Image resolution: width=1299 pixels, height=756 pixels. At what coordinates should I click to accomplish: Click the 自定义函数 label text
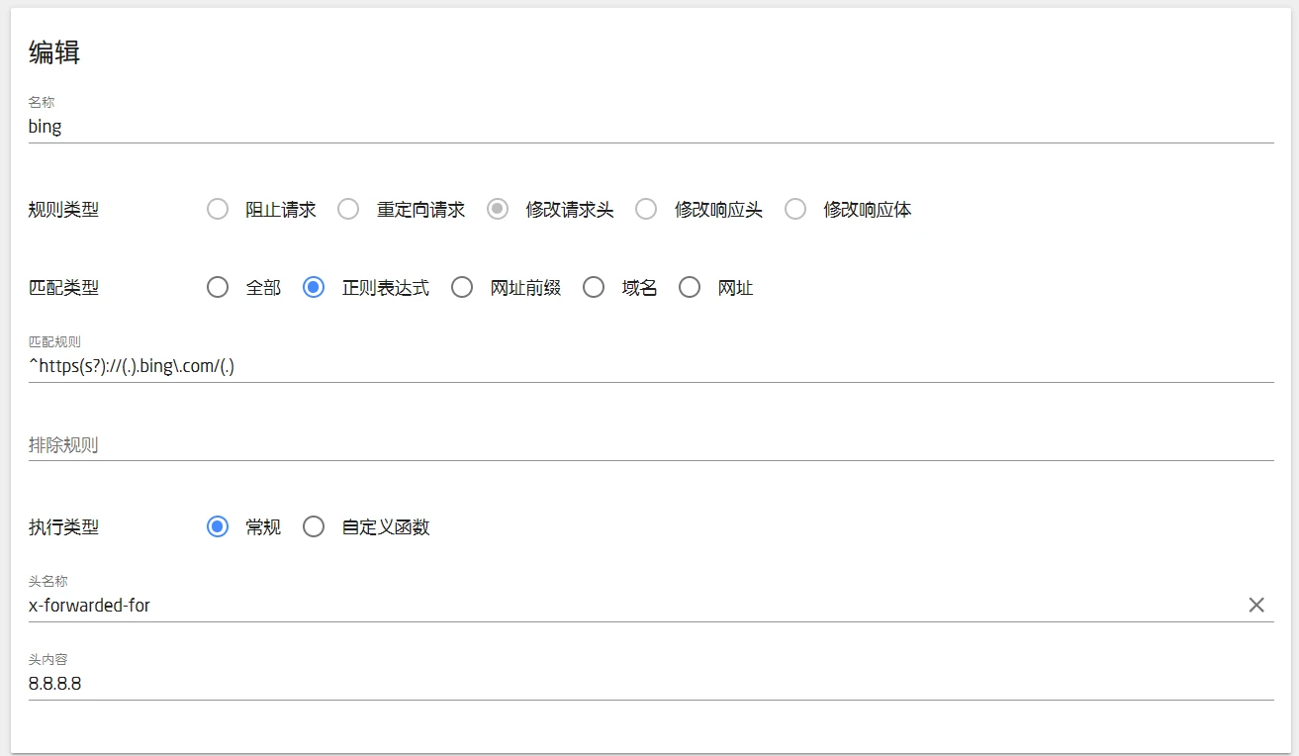point(386,527)
